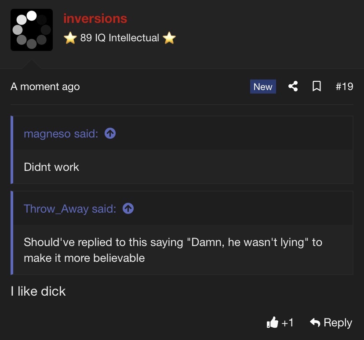Click the "89 IQ Intellectual" user title

[x=120, y=38]
